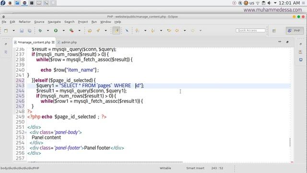Expand the Run configurations dropdown arrow
The image size is (307, 173).
[x=63, y=31]
